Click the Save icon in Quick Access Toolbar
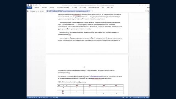176x99 pixels. click(x=31, y=5)
